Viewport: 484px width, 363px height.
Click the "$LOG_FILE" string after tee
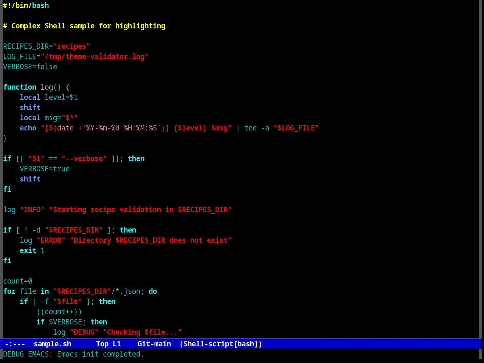[296, 128]
